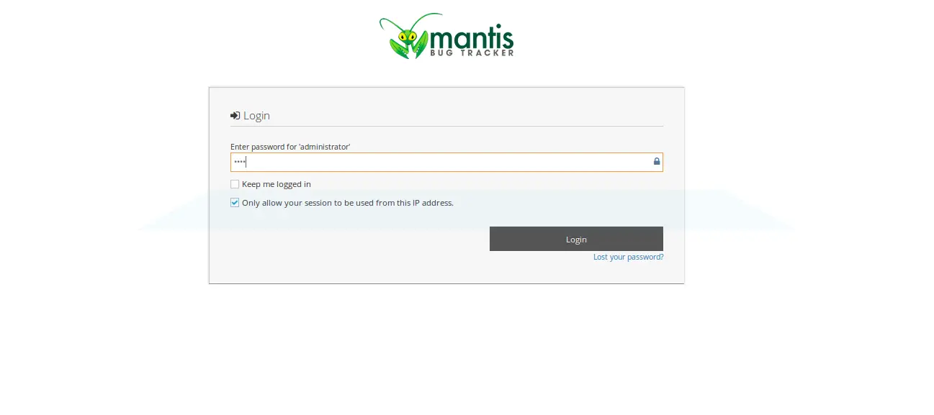934x415 pixels.
Task: Enable the Keep me logged in checkbox
Action: click(x=235, y=184)
